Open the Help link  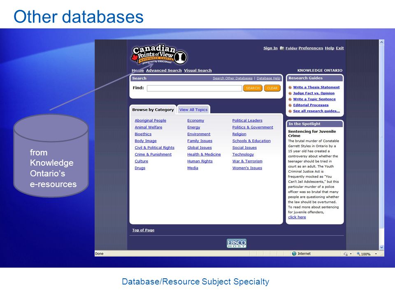click(x=330, y=48)
